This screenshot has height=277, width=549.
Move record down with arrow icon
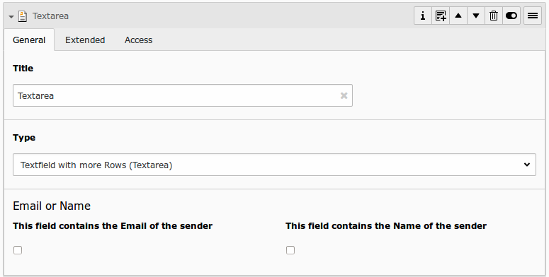[x=476, y=16]
